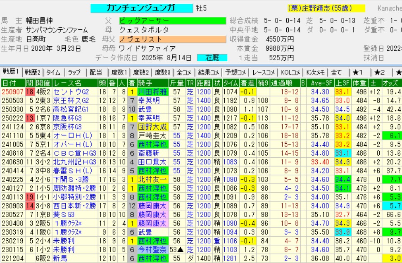
Task: Click the cyan 在厩 status box
Action: 212,58
